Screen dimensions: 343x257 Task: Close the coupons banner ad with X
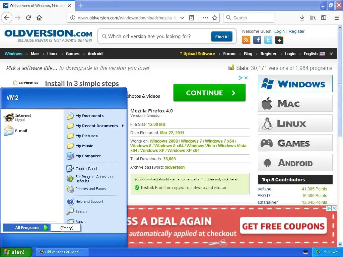click(x=334, y=208)
